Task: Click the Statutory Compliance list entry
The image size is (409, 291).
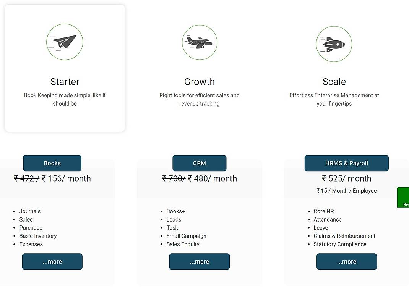Action: coord(340,244)
